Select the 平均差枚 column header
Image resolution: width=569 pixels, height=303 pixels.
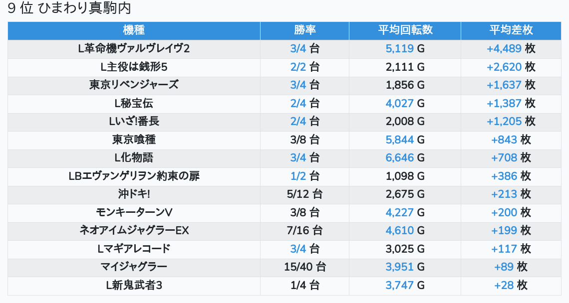coord(511,30)
